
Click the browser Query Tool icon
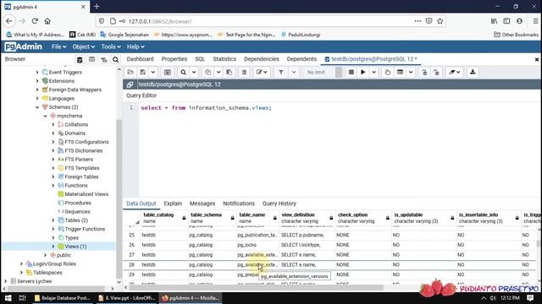(80, 60)
